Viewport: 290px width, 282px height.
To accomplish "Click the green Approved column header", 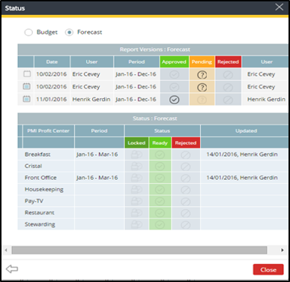I will pos(174,61).
